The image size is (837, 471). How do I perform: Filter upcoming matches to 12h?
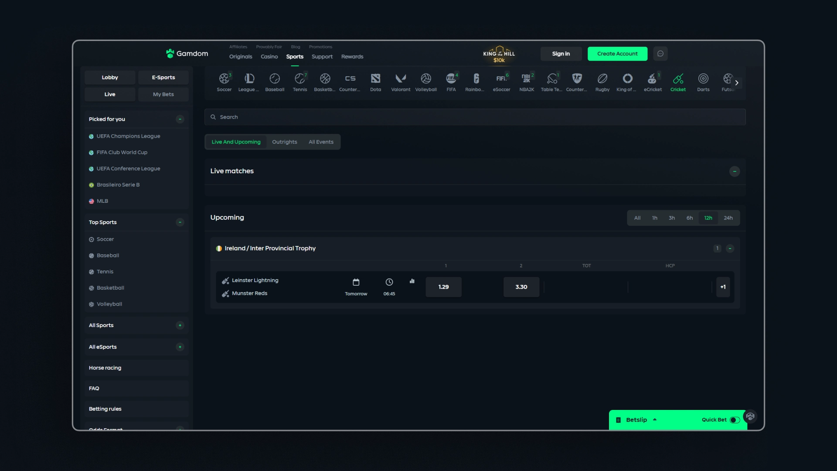pyautogui.click(x=708, y=218)
